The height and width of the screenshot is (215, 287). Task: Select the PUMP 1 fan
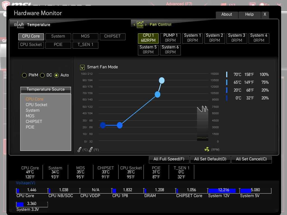pos(170,38)
